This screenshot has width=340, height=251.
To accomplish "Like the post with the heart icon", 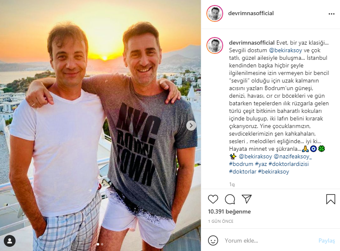I will point(213,199).
